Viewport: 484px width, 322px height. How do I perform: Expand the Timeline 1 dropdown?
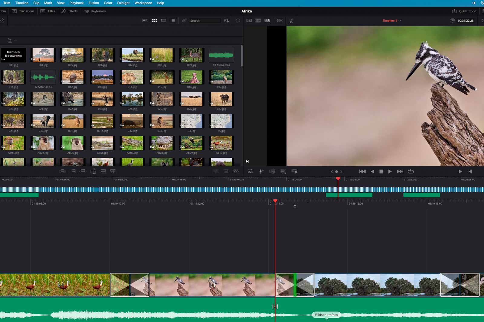pyautogui.click(x=400, y=21)
